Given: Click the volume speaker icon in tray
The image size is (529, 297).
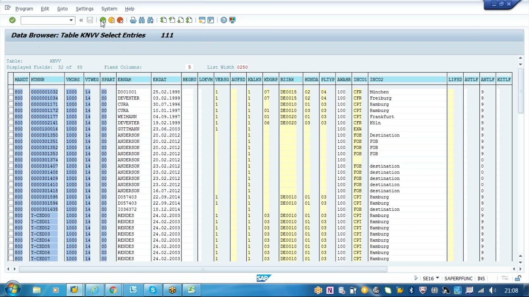Looking at the screenshot, I should point(493,290).
